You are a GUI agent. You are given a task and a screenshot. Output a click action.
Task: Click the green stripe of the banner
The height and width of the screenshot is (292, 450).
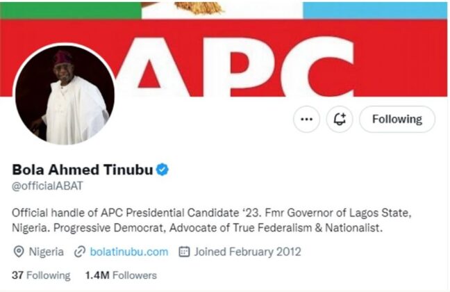click(71, 10)
